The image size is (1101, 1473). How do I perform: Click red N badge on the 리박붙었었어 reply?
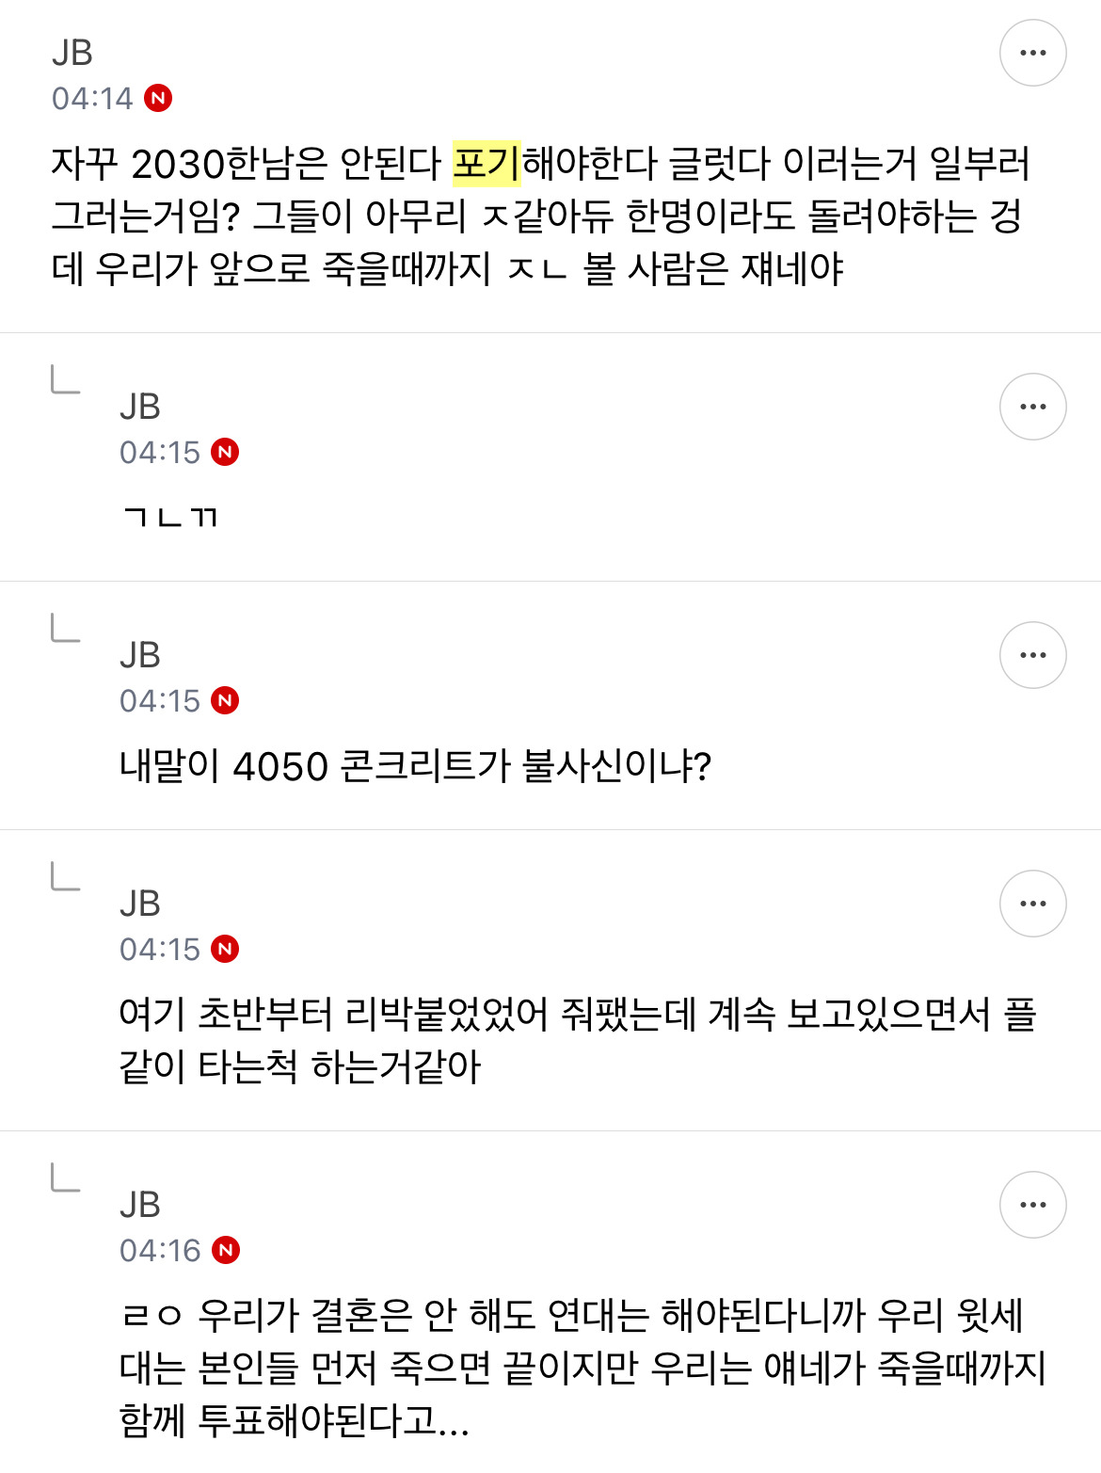coord(225,949)
